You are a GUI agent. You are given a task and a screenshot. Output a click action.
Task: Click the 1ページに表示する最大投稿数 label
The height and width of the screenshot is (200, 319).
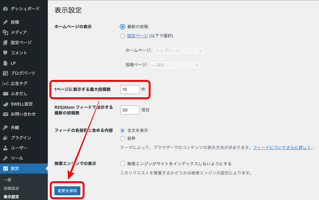click(82, 89)
